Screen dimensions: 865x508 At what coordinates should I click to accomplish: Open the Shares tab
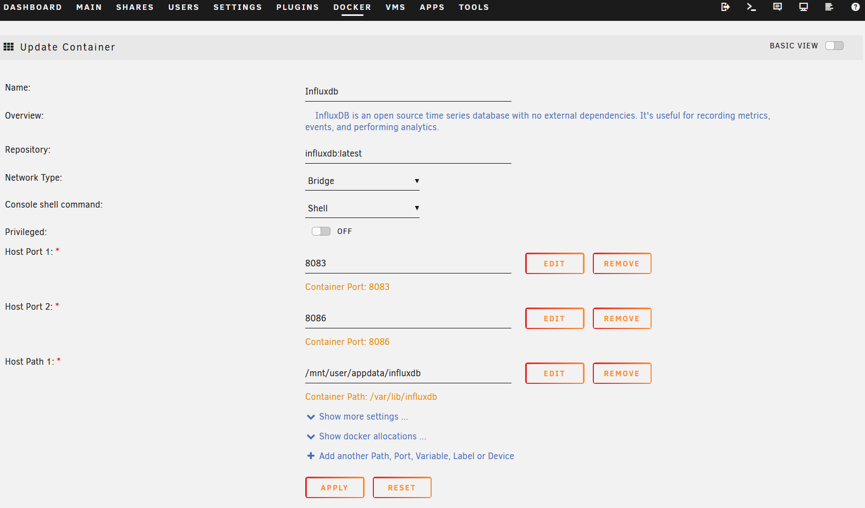pos(135,7)
